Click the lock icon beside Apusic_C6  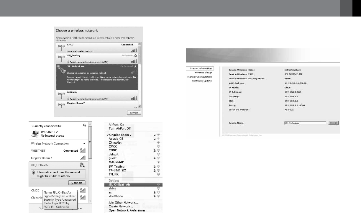click(x=154, y=139)
